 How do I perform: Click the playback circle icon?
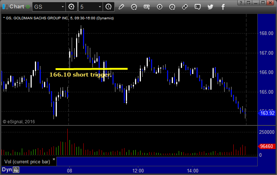tap(159, 7)
